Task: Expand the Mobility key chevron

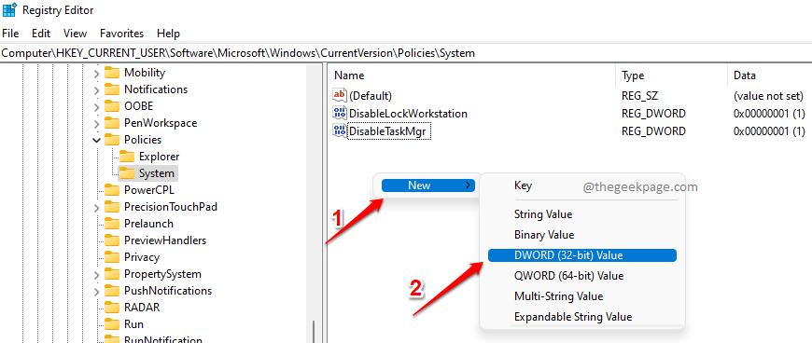Action: [96, 73]
